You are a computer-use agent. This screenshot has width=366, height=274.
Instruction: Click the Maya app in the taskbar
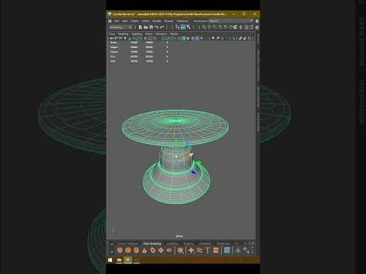128,260
